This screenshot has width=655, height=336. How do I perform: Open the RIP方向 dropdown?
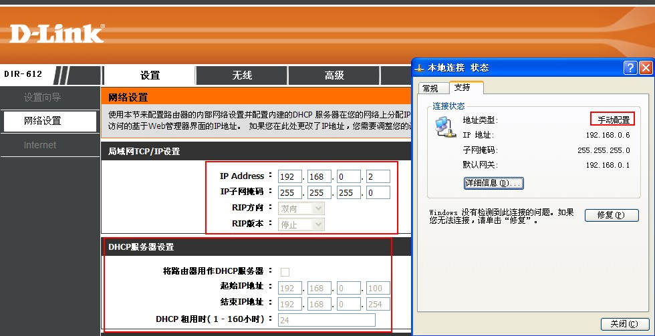click(x=301, y=208)
